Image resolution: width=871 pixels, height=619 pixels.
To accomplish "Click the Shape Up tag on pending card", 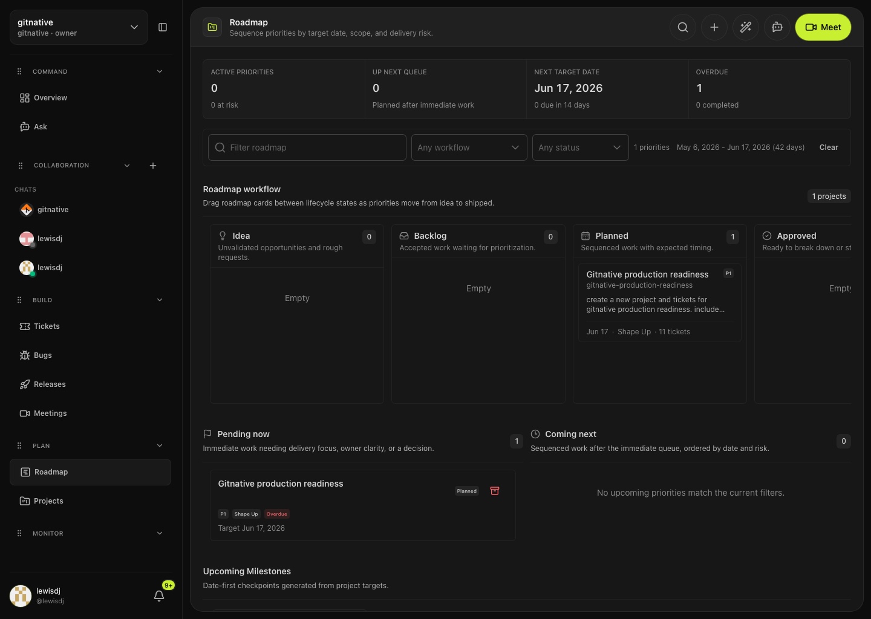I will click(246, 514).
